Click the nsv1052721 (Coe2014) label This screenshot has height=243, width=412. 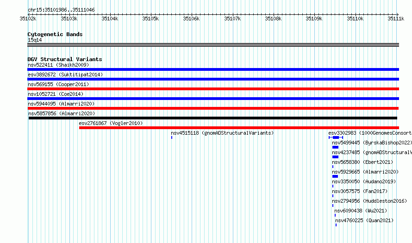coord(56,94)
